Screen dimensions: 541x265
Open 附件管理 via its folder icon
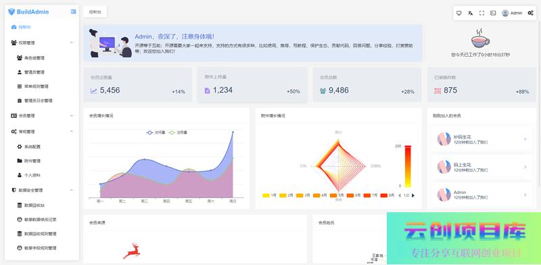pyautogui.click(x=20, y=161)
